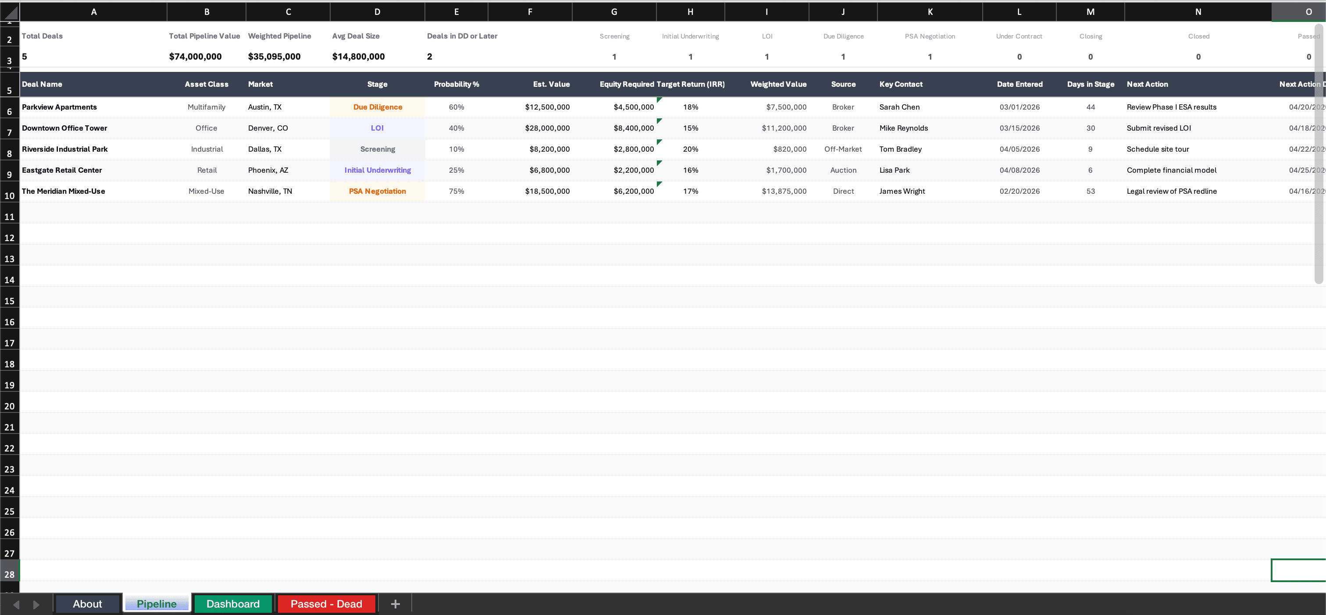Click the PSA Negotiation stage cell
Viewport: 1326px width, 615px height.
coord(377,191)
